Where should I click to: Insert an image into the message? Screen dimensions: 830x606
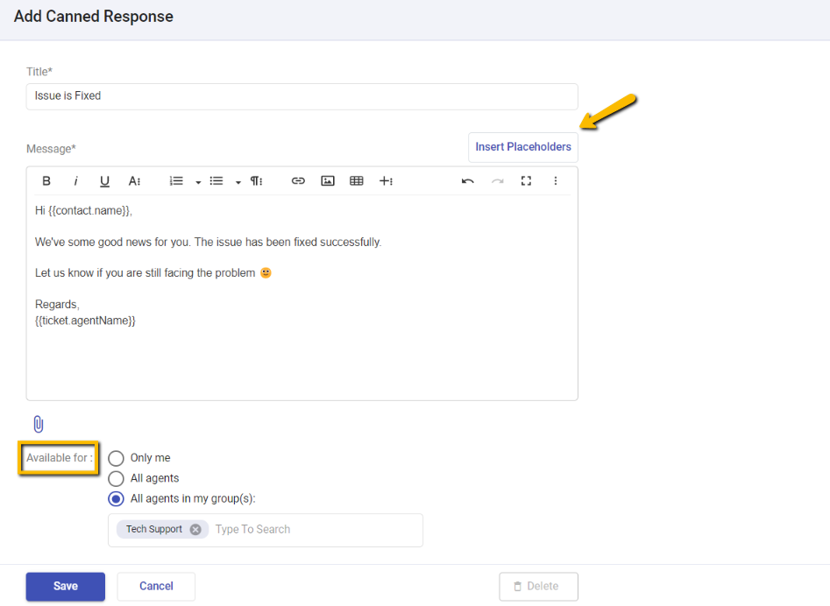[328, 181]
